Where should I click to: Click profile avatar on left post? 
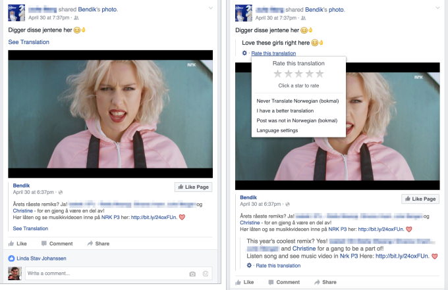coord(16,13)
